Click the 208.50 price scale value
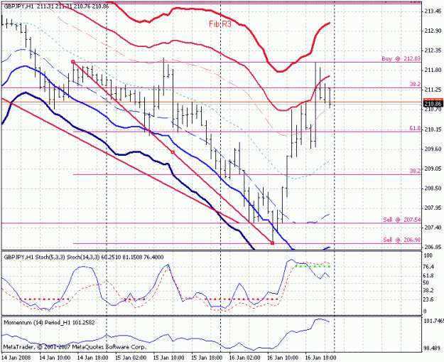Viewport: 444px width, 362px height. (433, 188)
